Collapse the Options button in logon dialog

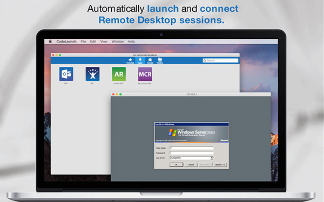tap(220, 164)
